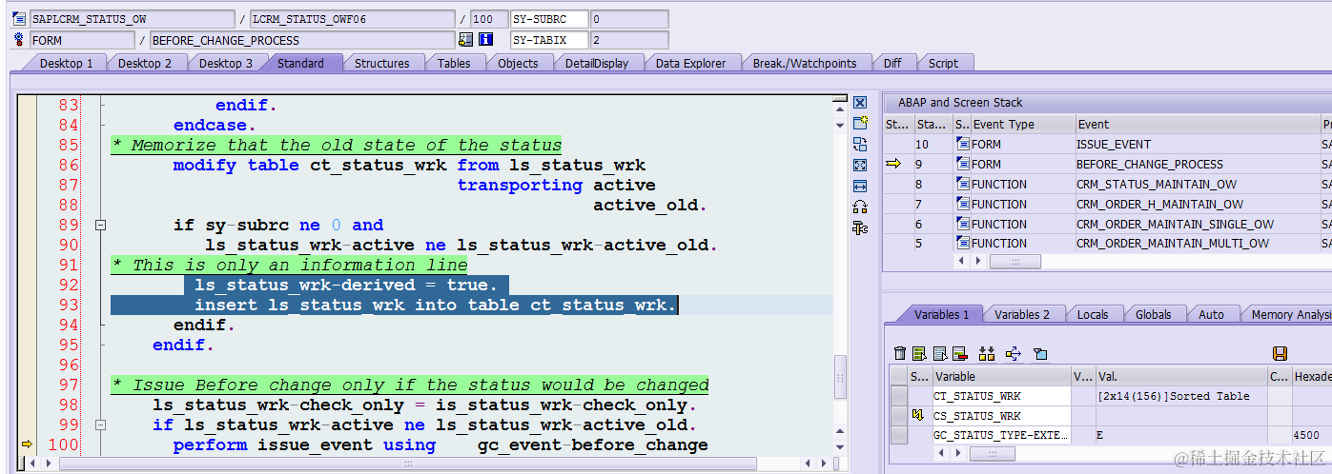Viewport: 1332px width, 474px height.
Task: Click the SY-TABIX field in header
Action: (x=550, y=40)
